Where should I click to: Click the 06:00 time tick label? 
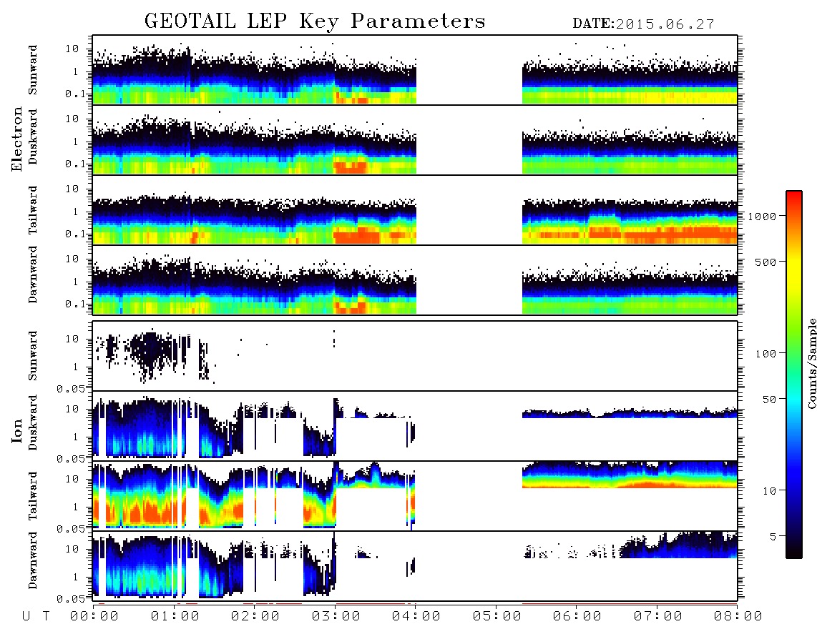click(x=577, y=617)
